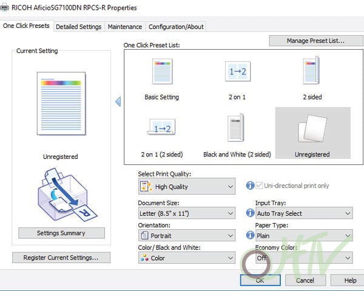Click Settings Summary button

61,233
